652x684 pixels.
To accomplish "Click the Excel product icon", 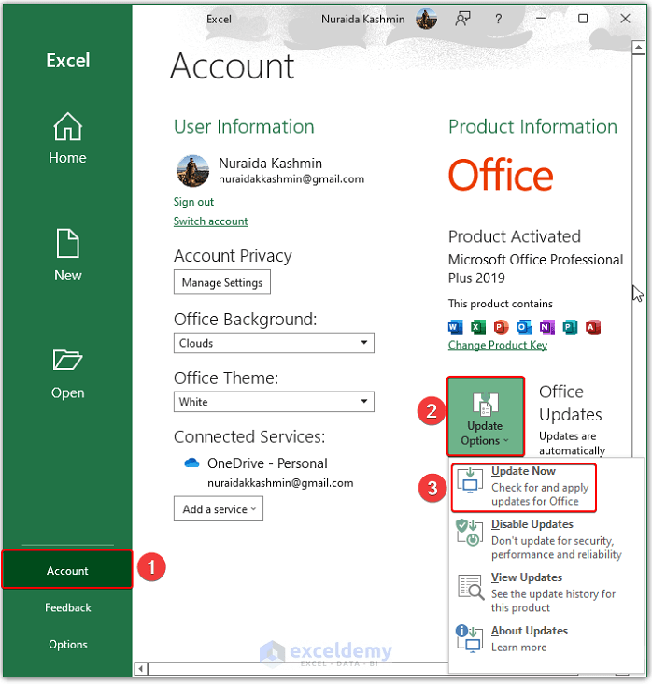I will point(478,327).
